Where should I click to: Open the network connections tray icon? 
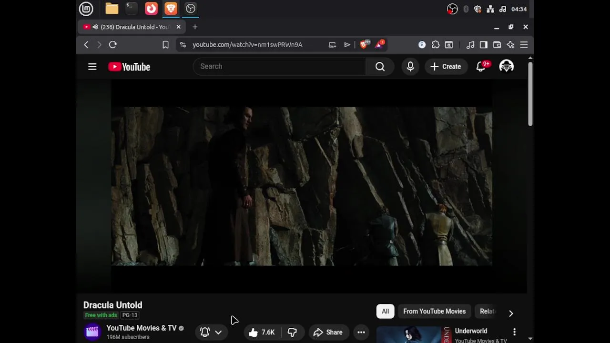click(490, 9)
